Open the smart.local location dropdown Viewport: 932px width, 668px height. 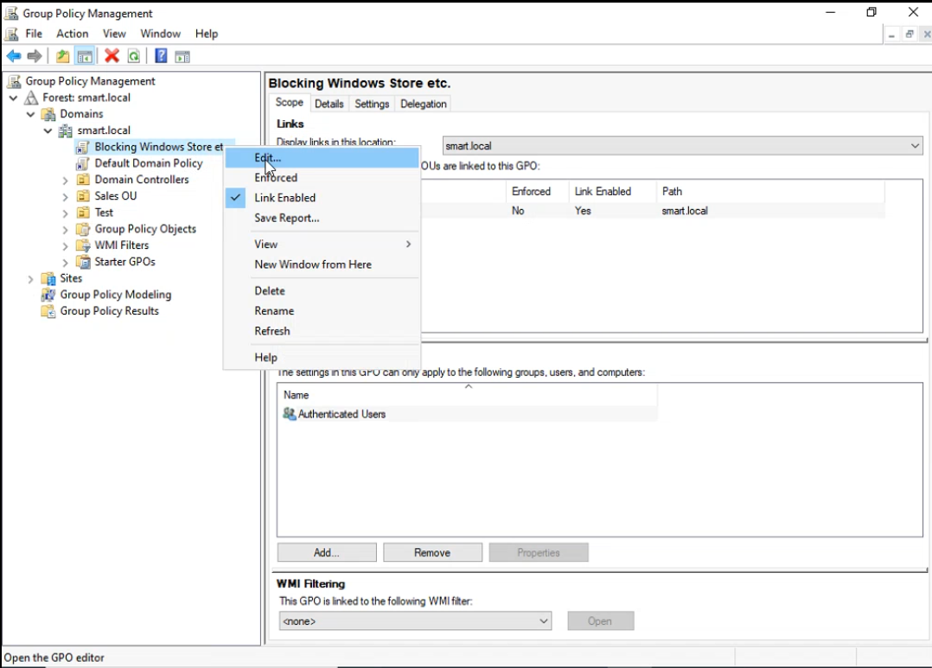point(915,145)
